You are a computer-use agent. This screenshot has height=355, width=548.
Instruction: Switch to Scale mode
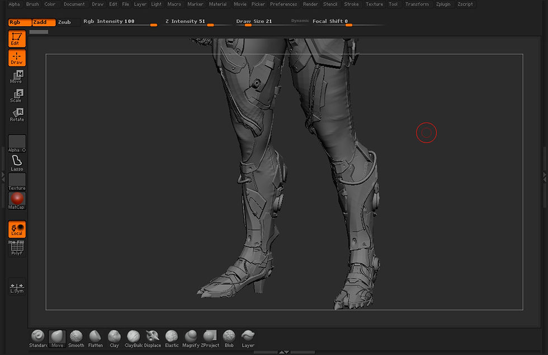click(x=17, y=96)
